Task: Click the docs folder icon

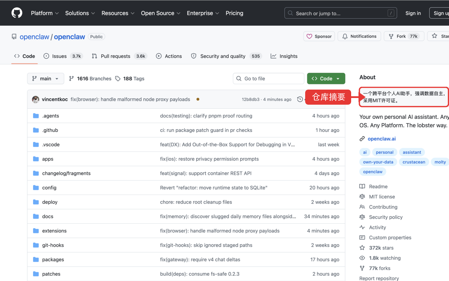Action: tap(36, 216)
